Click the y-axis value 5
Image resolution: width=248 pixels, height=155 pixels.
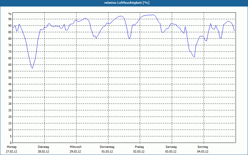(x=11, y=136)
